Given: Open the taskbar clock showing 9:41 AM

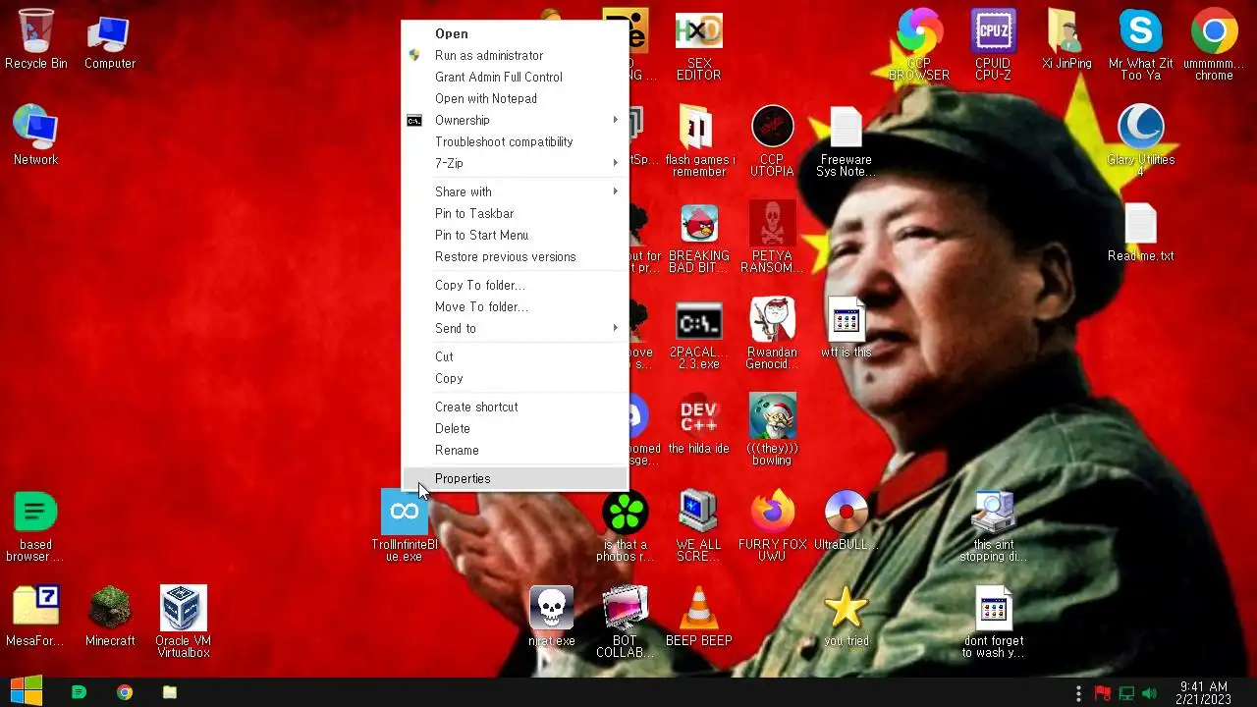Looking at the screenshot, I should click(1203, 692).
